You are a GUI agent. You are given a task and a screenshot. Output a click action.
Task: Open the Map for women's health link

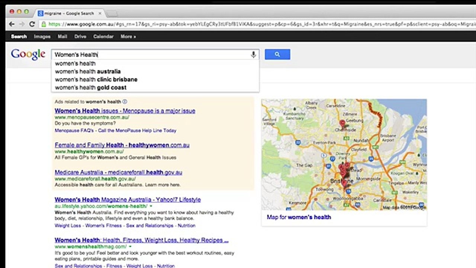click(299, 217)
